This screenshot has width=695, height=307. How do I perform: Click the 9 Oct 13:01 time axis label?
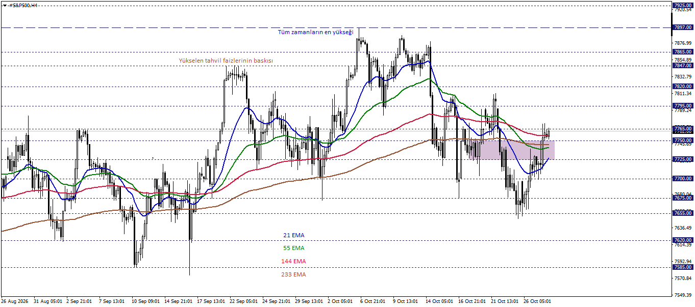406,301
